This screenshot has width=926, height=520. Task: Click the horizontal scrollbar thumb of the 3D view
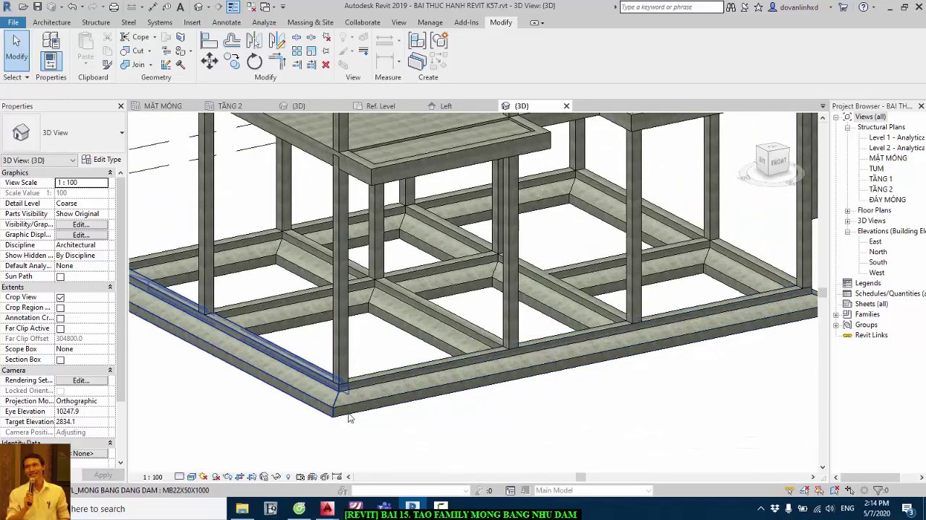[x=580, y=477]
